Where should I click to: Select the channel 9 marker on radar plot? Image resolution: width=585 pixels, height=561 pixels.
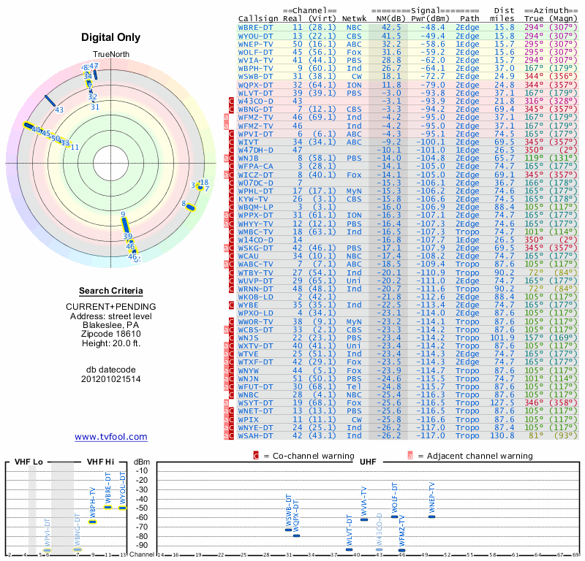(124, 224)
